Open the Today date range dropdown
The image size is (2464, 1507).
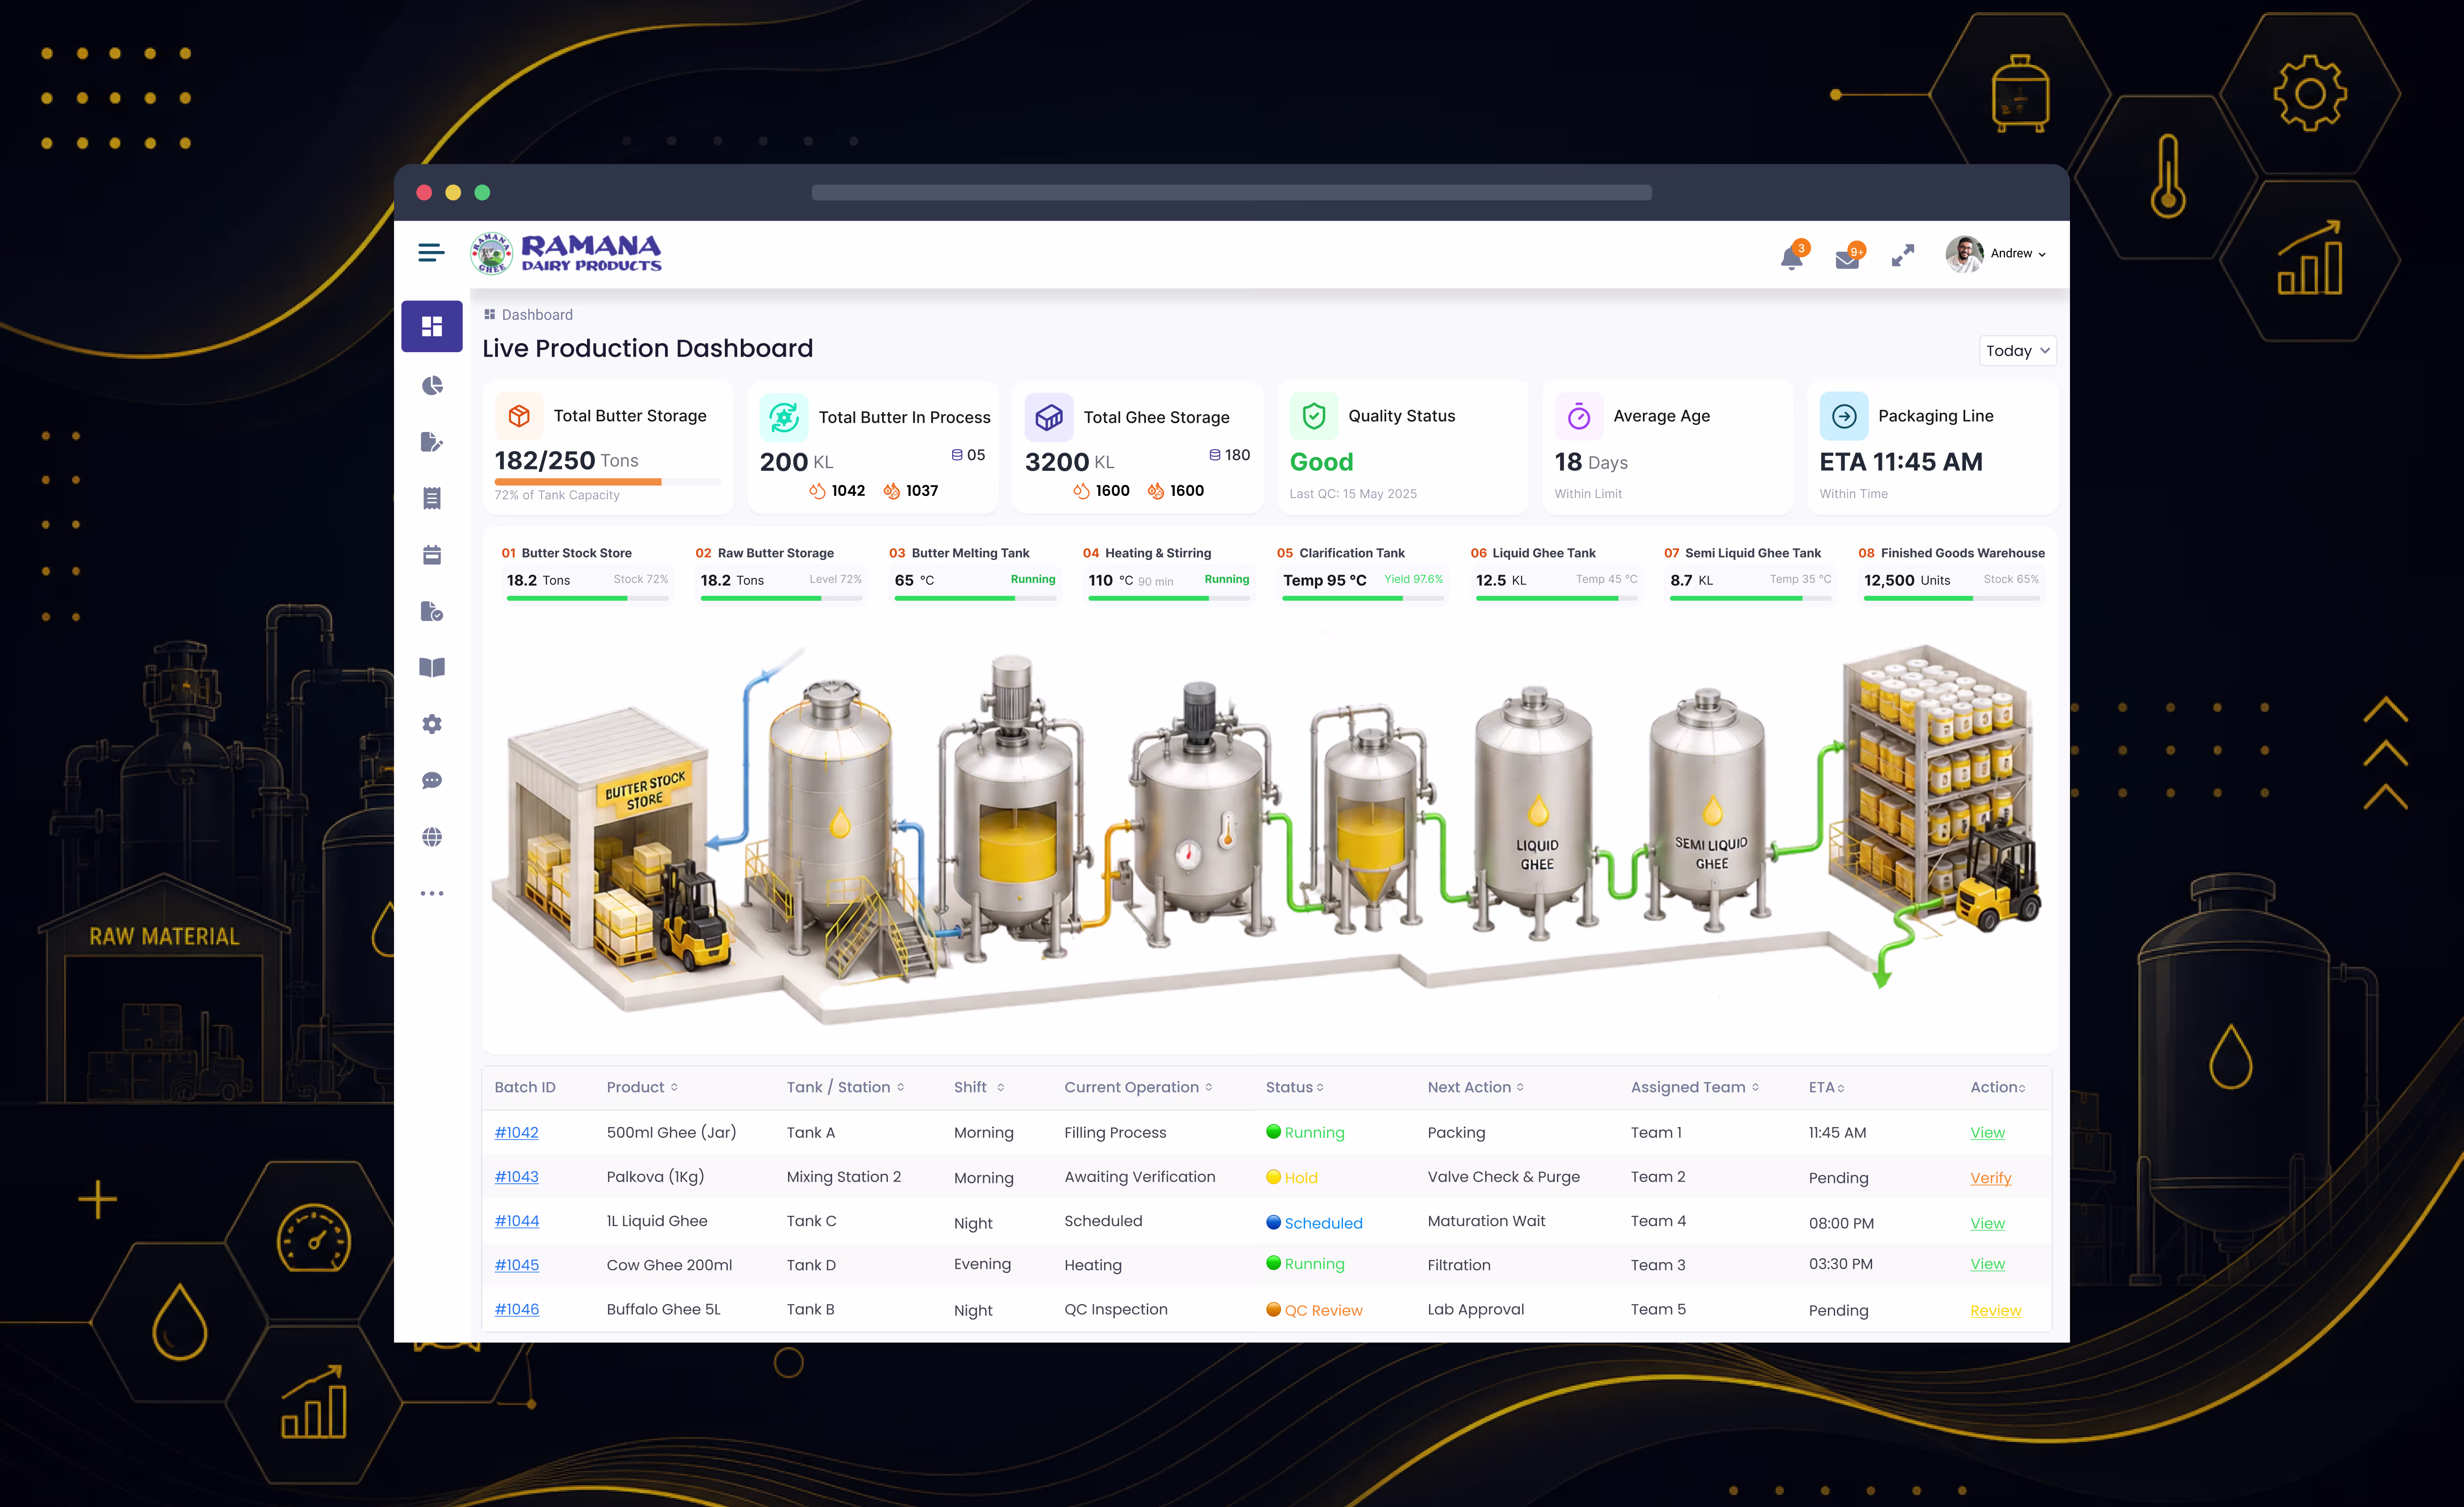click(2017, 351)
